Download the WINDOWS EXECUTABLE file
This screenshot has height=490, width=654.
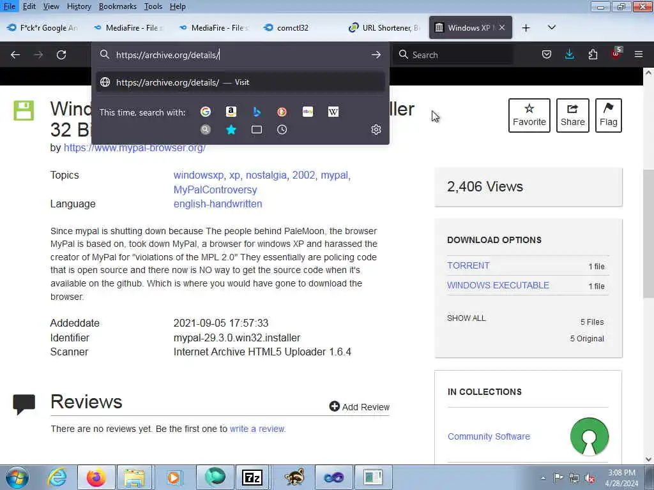coord(498,285)
